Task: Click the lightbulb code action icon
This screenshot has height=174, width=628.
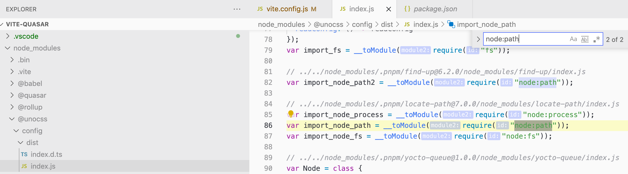Action: tap(291, 114)
